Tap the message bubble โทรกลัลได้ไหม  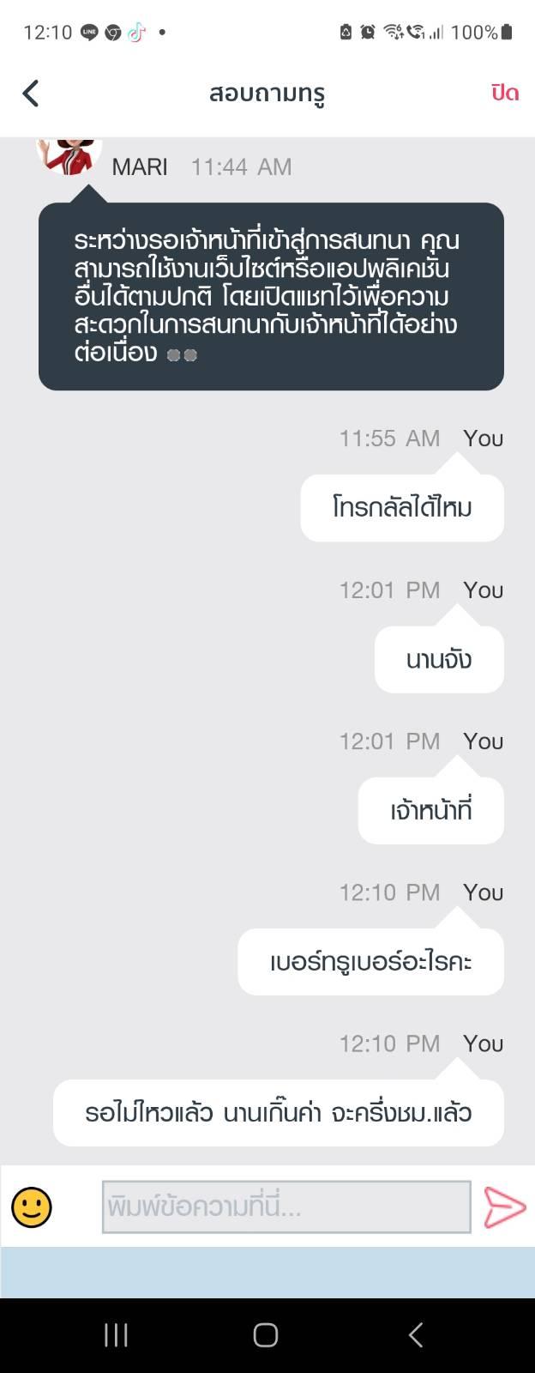click(x=402, y=508)
